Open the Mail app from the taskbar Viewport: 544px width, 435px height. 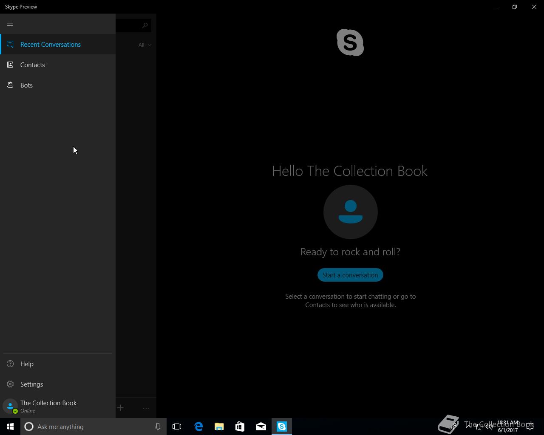(x=261, y=427)
